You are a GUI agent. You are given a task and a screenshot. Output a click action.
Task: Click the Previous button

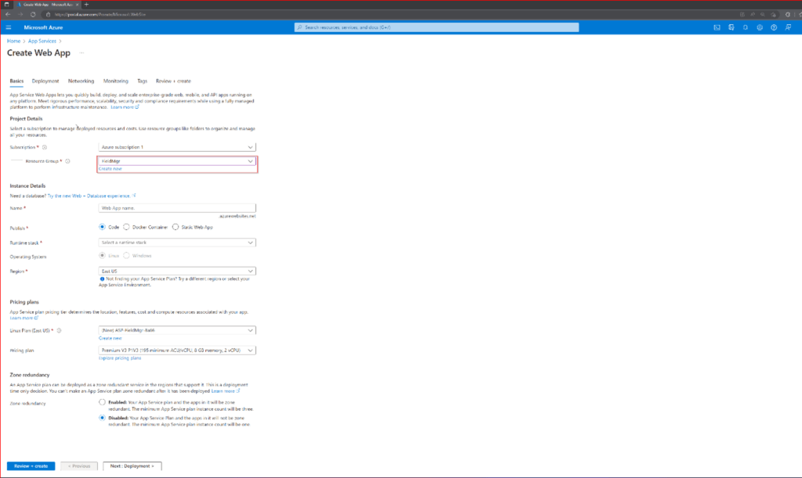[x=79, y=465]
